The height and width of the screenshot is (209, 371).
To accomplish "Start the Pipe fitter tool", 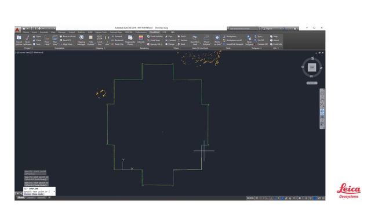I will pyautogui.click(x=169, y=37).
